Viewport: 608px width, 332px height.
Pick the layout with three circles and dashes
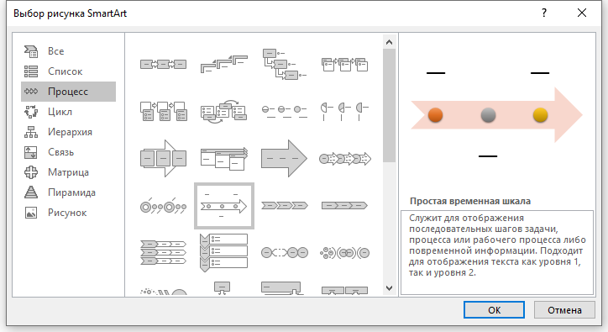(284, 112)
